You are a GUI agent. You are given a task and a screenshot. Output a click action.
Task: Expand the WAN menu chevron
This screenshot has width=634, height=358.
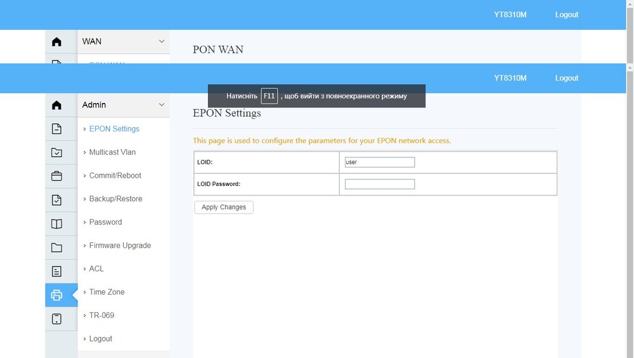[161, 41]
